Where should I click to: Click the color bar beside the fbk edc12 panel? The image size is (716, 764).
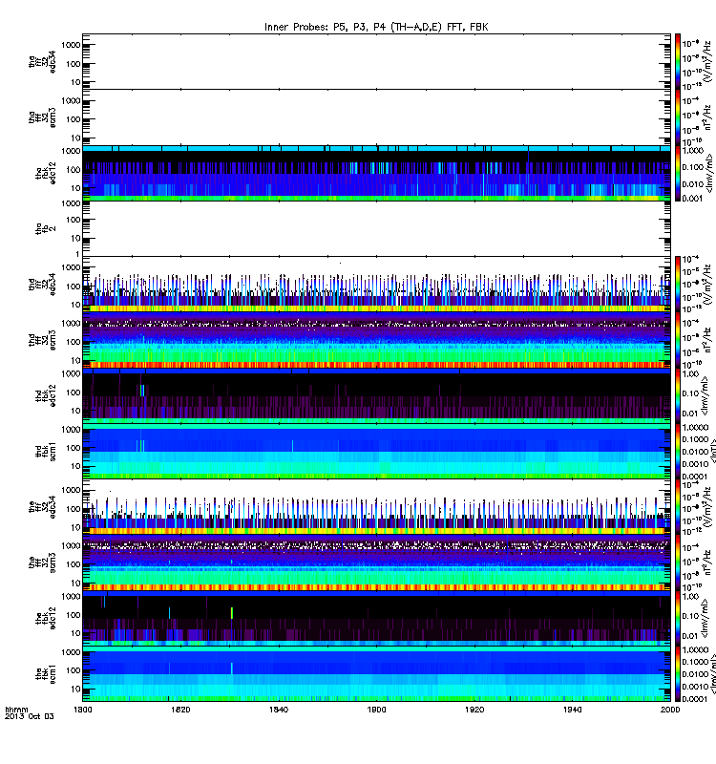(x=678, y=618)
